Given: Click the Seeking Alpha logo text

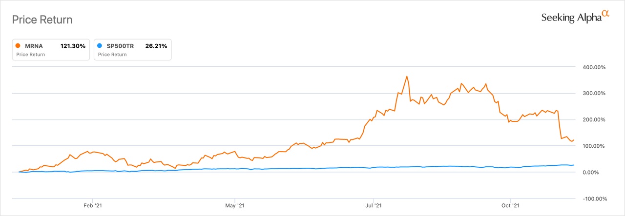Looking at the screenshot, I should tap(571, 18).
